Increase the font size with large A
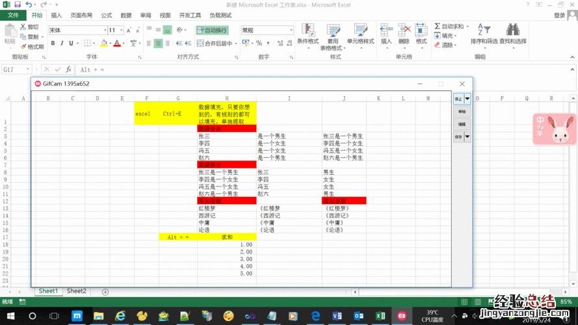 point(129,30)
